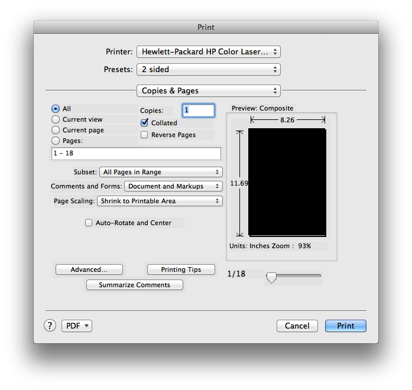Open the Page Scaling dropdown
This screenshot has width=412, height=390.
tap(160, 201)
